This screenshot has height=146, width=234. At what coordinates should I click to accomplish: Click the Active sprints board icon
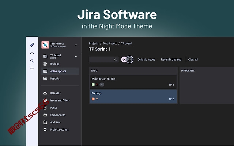45,71
